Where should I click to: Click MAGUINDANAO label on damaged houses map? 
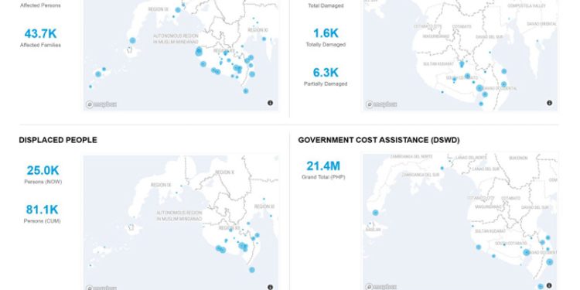435,36
